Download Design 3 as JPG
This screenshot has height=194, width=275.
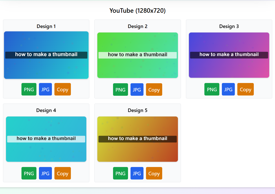(x=228, y=89)
